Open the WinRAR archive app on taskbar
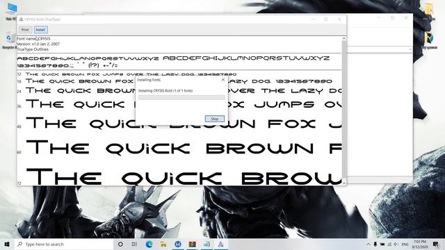This screenshot has height=250, width=445. tap(192, 244)
